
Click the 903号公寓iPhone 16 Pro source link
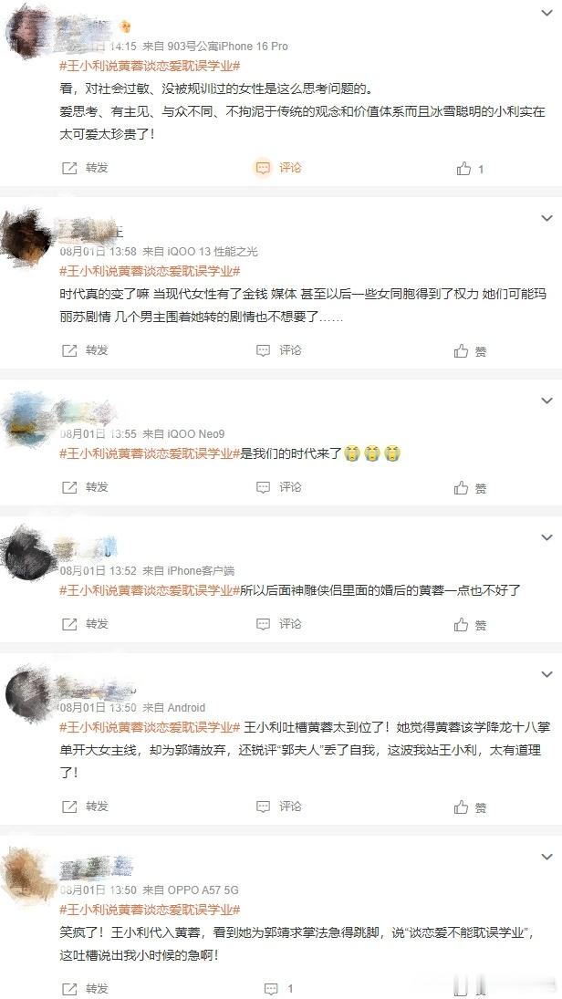(227, 46)
